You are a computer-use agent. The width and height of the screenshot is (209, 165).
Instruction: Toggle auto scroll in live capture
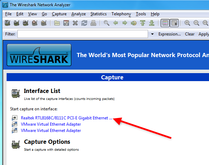(x=174, y=23)
